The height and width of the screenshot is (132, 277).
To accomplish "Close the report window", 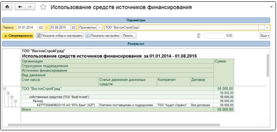I will point(271,7).
